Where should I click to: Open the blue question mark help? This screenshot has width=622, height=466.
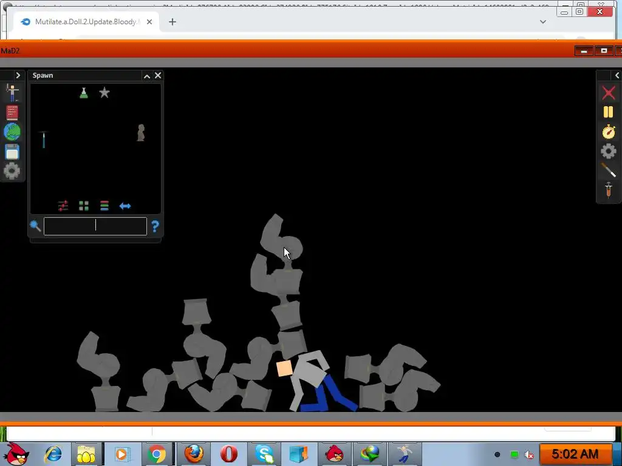coord(155,226)
